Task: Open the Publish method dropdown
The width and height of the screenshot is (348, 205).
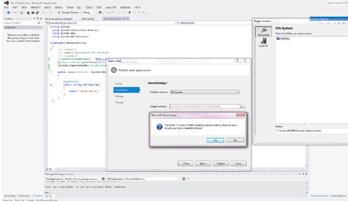Action: pos(205,92)
